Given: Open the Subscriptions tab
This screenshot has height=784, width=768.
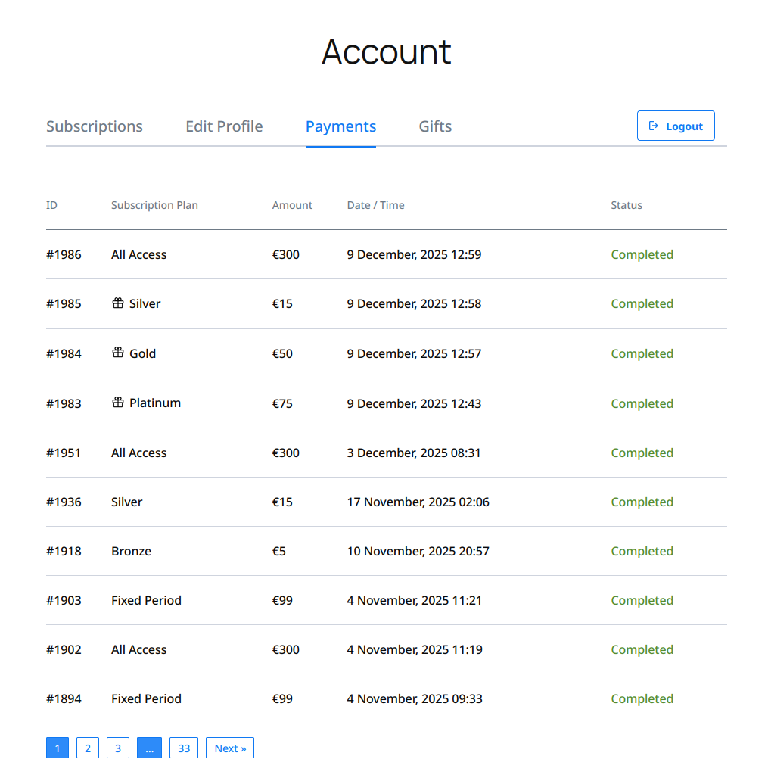Looking at the screenshot, I should (x=95, y=126).
